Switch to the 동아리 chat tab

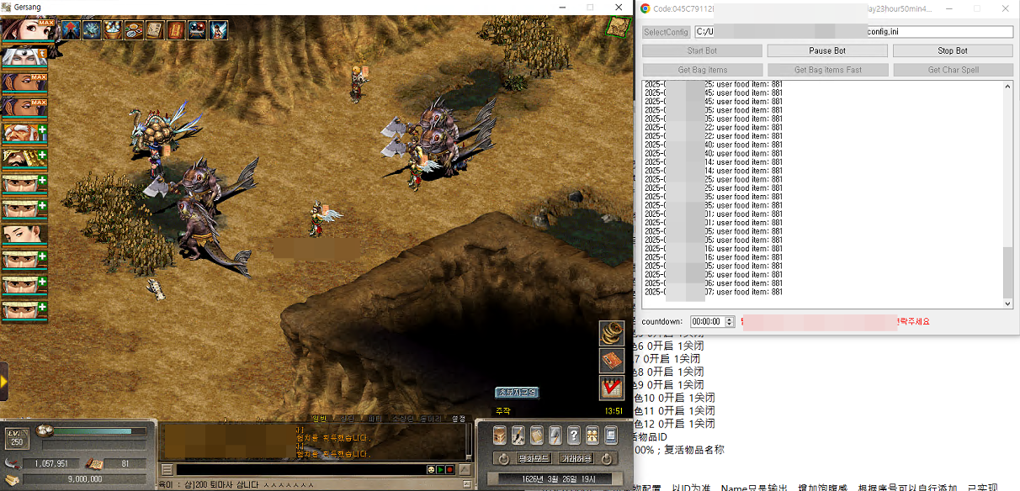[431, 418]
